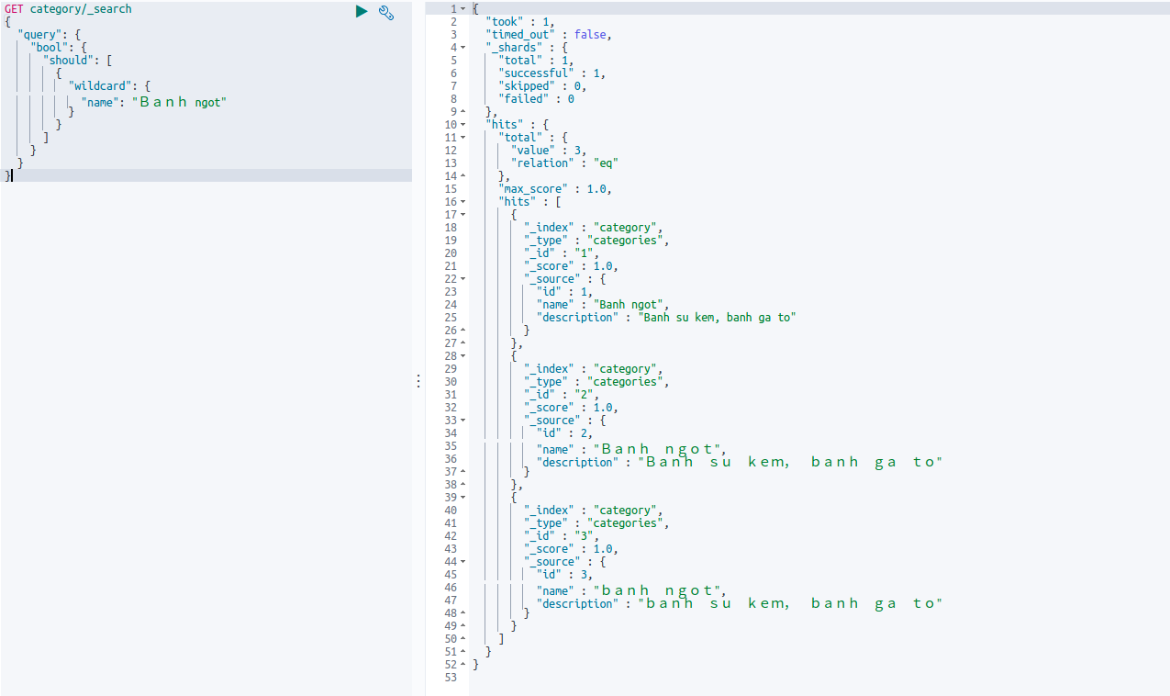Run the request with the green play icon

click(x=362, y=11)
